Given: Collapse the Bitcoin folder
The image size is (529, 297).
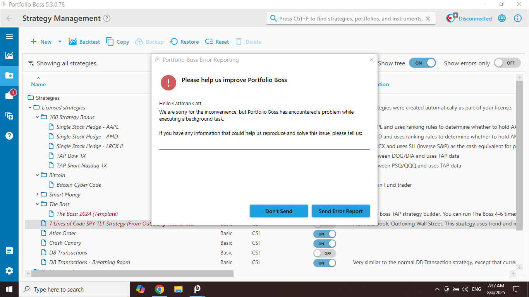Looking at the screenshot, I should click(38, 175).
